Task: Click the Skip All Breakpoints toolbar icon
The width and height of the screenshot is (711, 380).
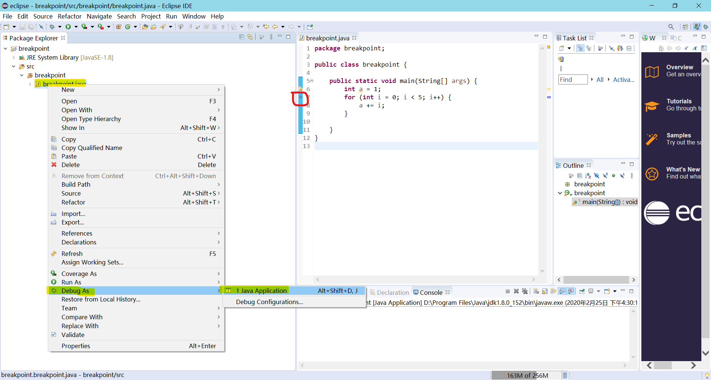Action: click(41, 27)
